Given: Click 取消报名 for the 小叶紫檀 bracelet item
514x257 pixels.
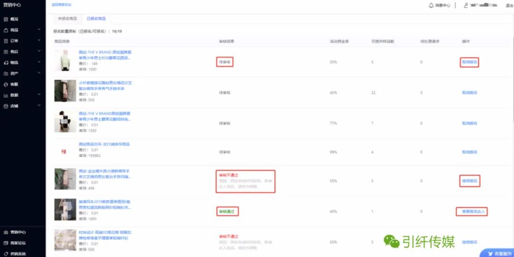Looking at the screenshot, I should [469, 93].
